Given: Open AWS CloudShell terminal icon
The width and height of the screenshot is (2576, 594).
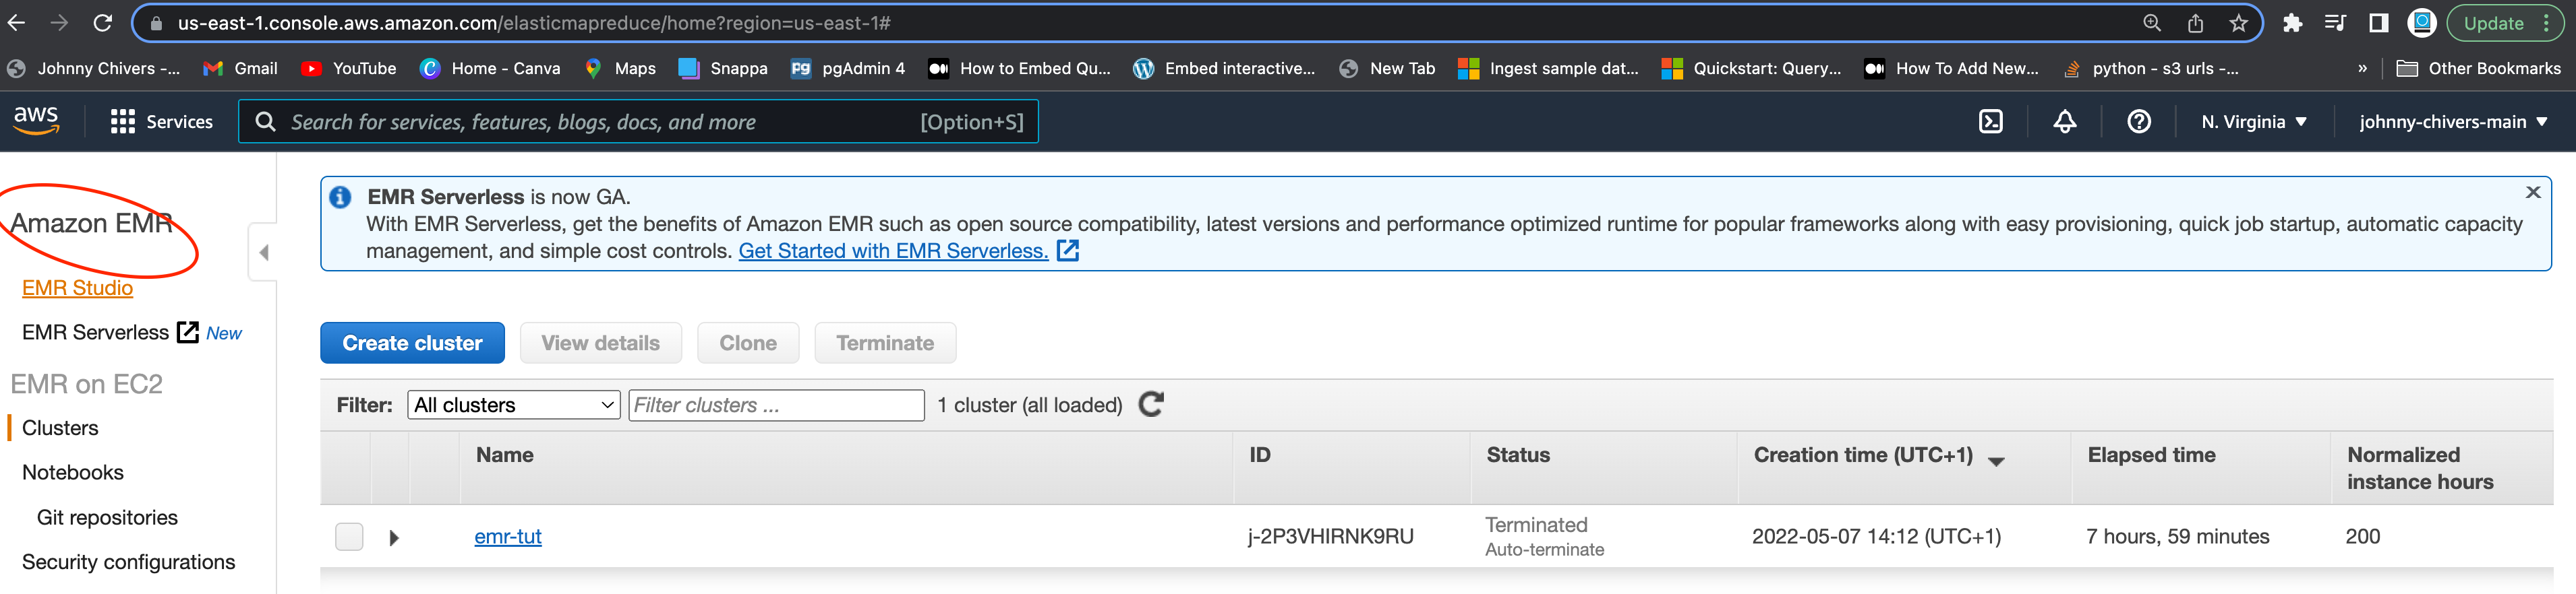Looking at the screenshot, I should (1990, 122).
